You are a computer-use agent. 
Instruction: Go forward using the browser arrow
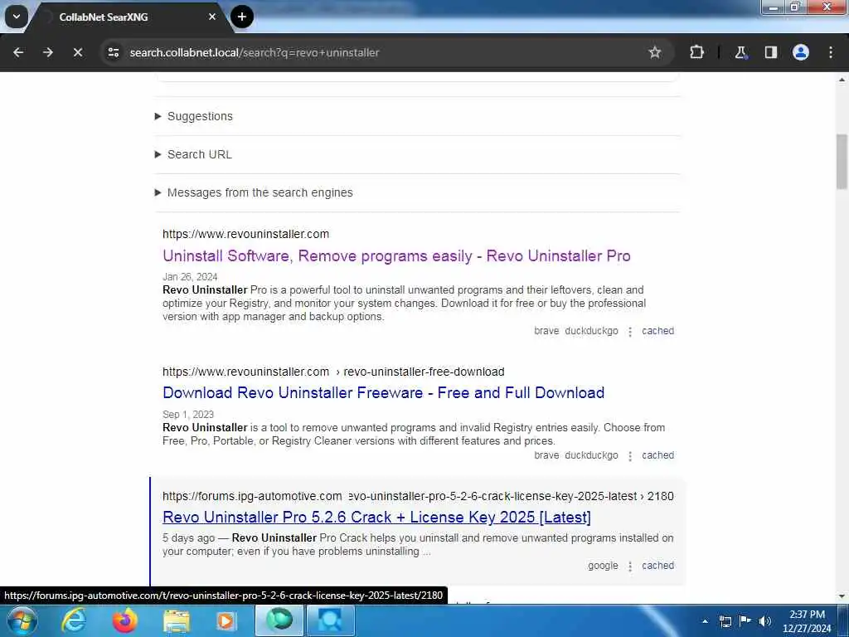48,52
